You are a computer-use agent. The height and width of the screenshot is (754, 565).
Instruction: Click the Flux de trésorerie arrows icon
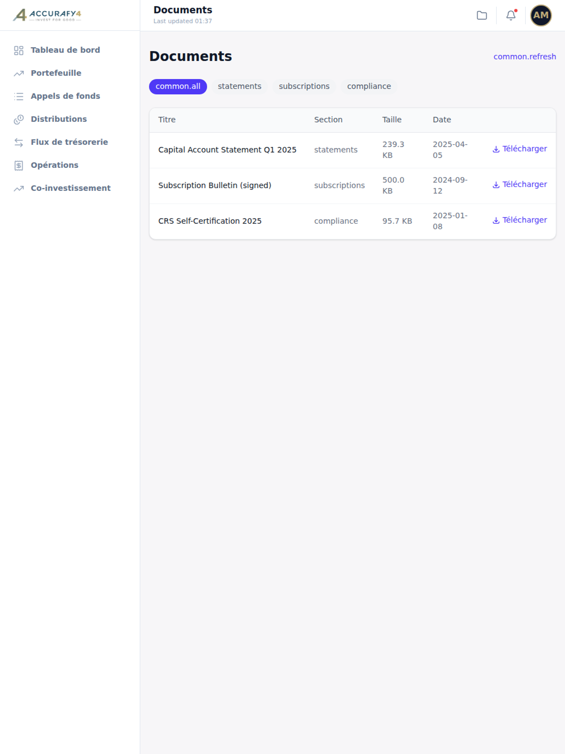[19, 142]
